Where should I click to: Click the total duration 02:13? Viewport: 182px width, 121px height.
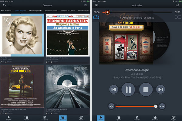pos(177,12)
